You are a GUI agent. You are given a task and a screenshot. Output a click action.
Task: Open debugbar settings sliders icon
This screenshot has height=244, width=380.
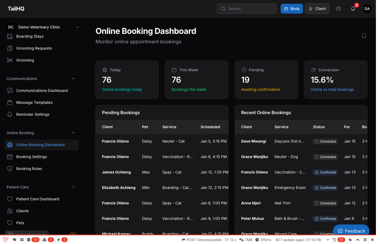pos(365,240)
